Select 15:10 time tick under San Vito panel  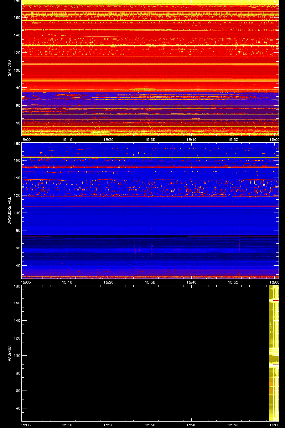[68, 140]
